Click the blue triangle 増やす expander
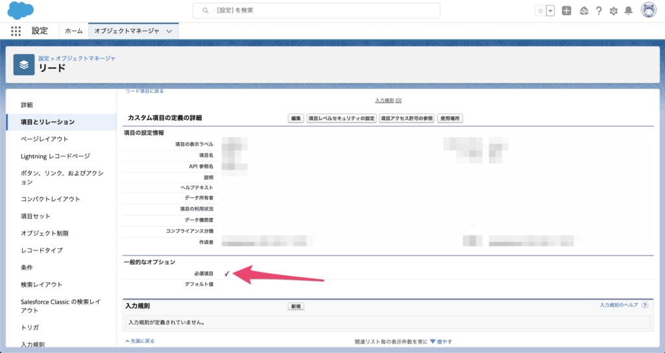Screen dimensions: 665x353 click(433, 341)
